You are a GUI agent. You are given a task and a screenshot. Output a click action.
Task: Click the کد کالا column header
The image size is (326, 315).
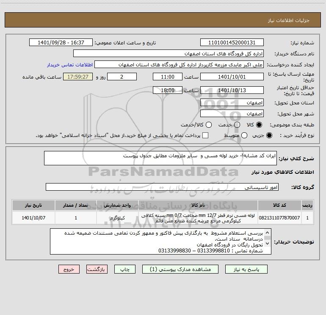279,205
